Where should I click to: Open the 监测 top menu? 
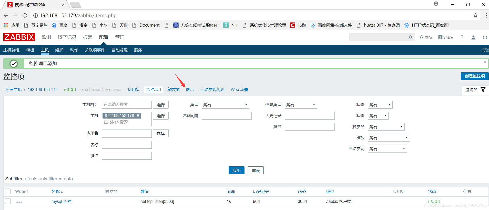(x=46, y=37)
